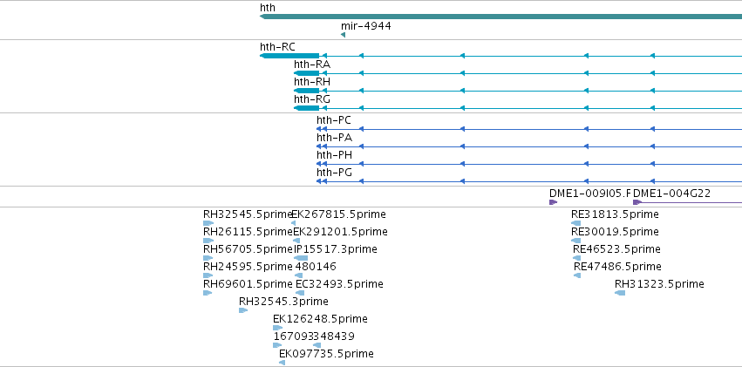Screen dimensions: 742x367
Task: Select the arrow glyph under RE47486.5prime
Action: click(577, 275)
